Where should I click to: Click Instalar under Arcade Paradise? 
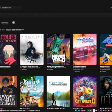point(76,72)
